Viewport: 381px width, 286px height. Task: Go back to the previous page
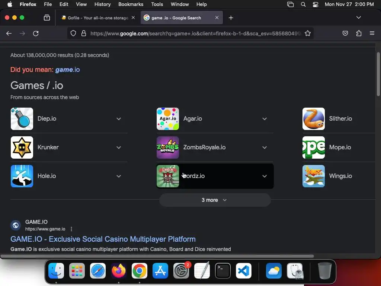pos(9,33)
